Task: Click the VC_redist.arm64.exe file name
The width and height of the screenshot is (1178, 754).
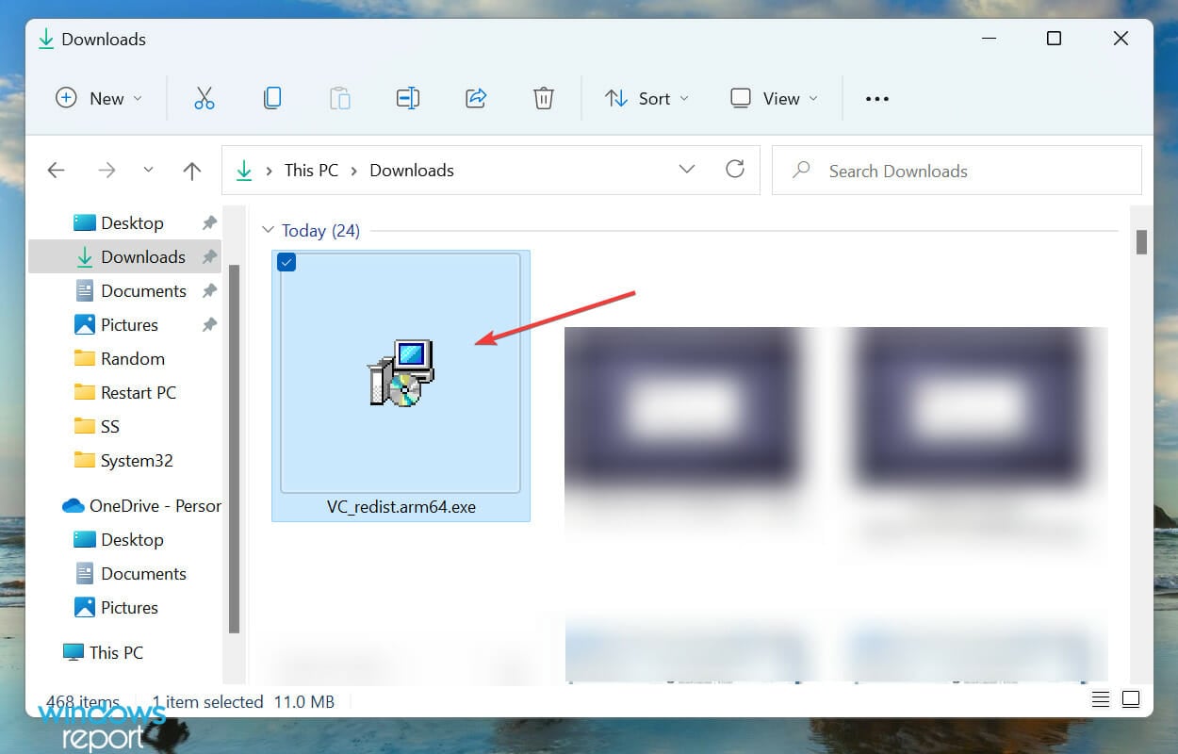Action: (401, 507)
